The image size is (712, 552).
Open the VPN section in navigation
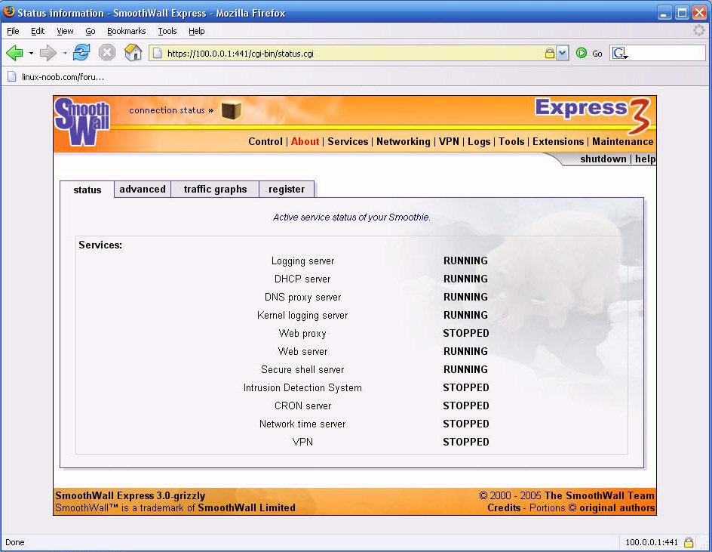point(449,141)
